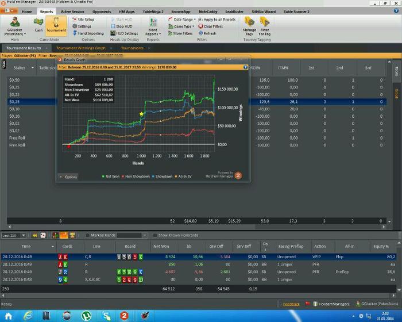The height and width of the screenshot is (322, 402).
Task: Open HUD Settings
Action: tap(124, 33)
